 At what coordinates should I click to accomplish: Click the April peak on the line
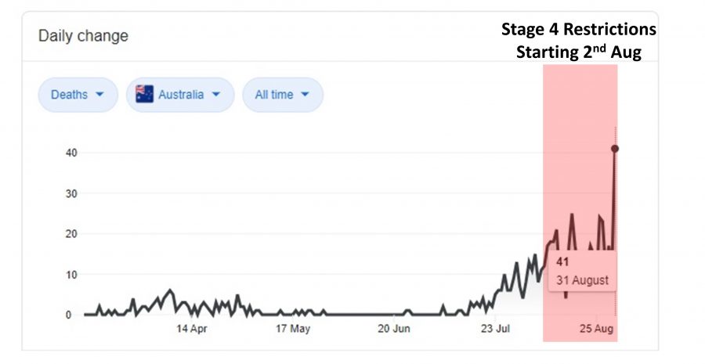point(169,290)
